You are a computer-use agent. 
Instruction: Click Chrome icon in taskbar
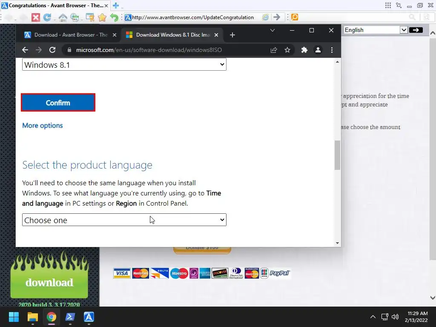coord(52,317)
